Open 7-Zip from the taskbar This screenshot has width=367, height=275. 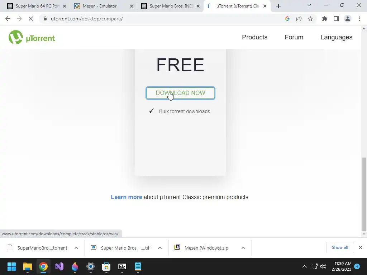point(122,266)
